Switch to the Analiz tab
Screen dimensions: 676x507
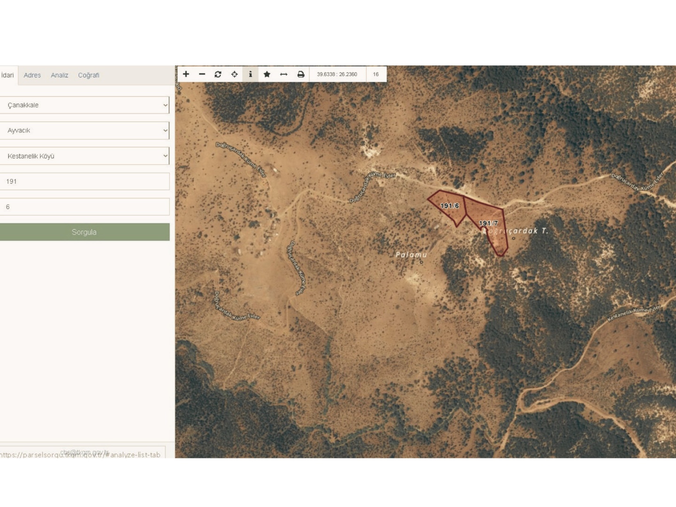coord(60,75)
